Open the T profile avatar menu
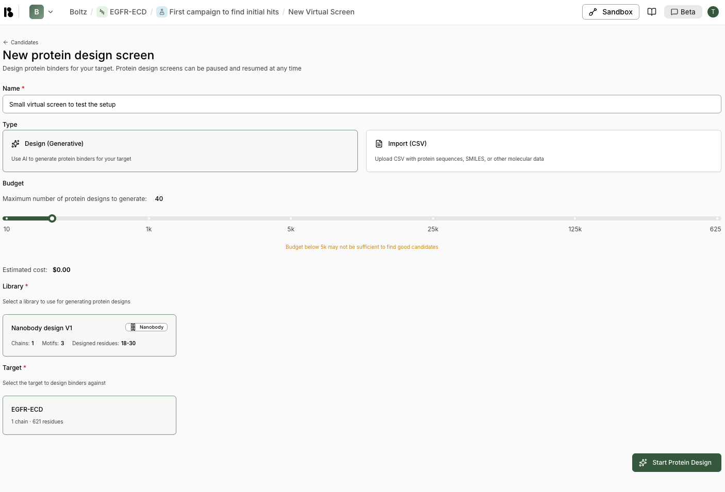This screenshot has height=492, width=725. point(713,11)
